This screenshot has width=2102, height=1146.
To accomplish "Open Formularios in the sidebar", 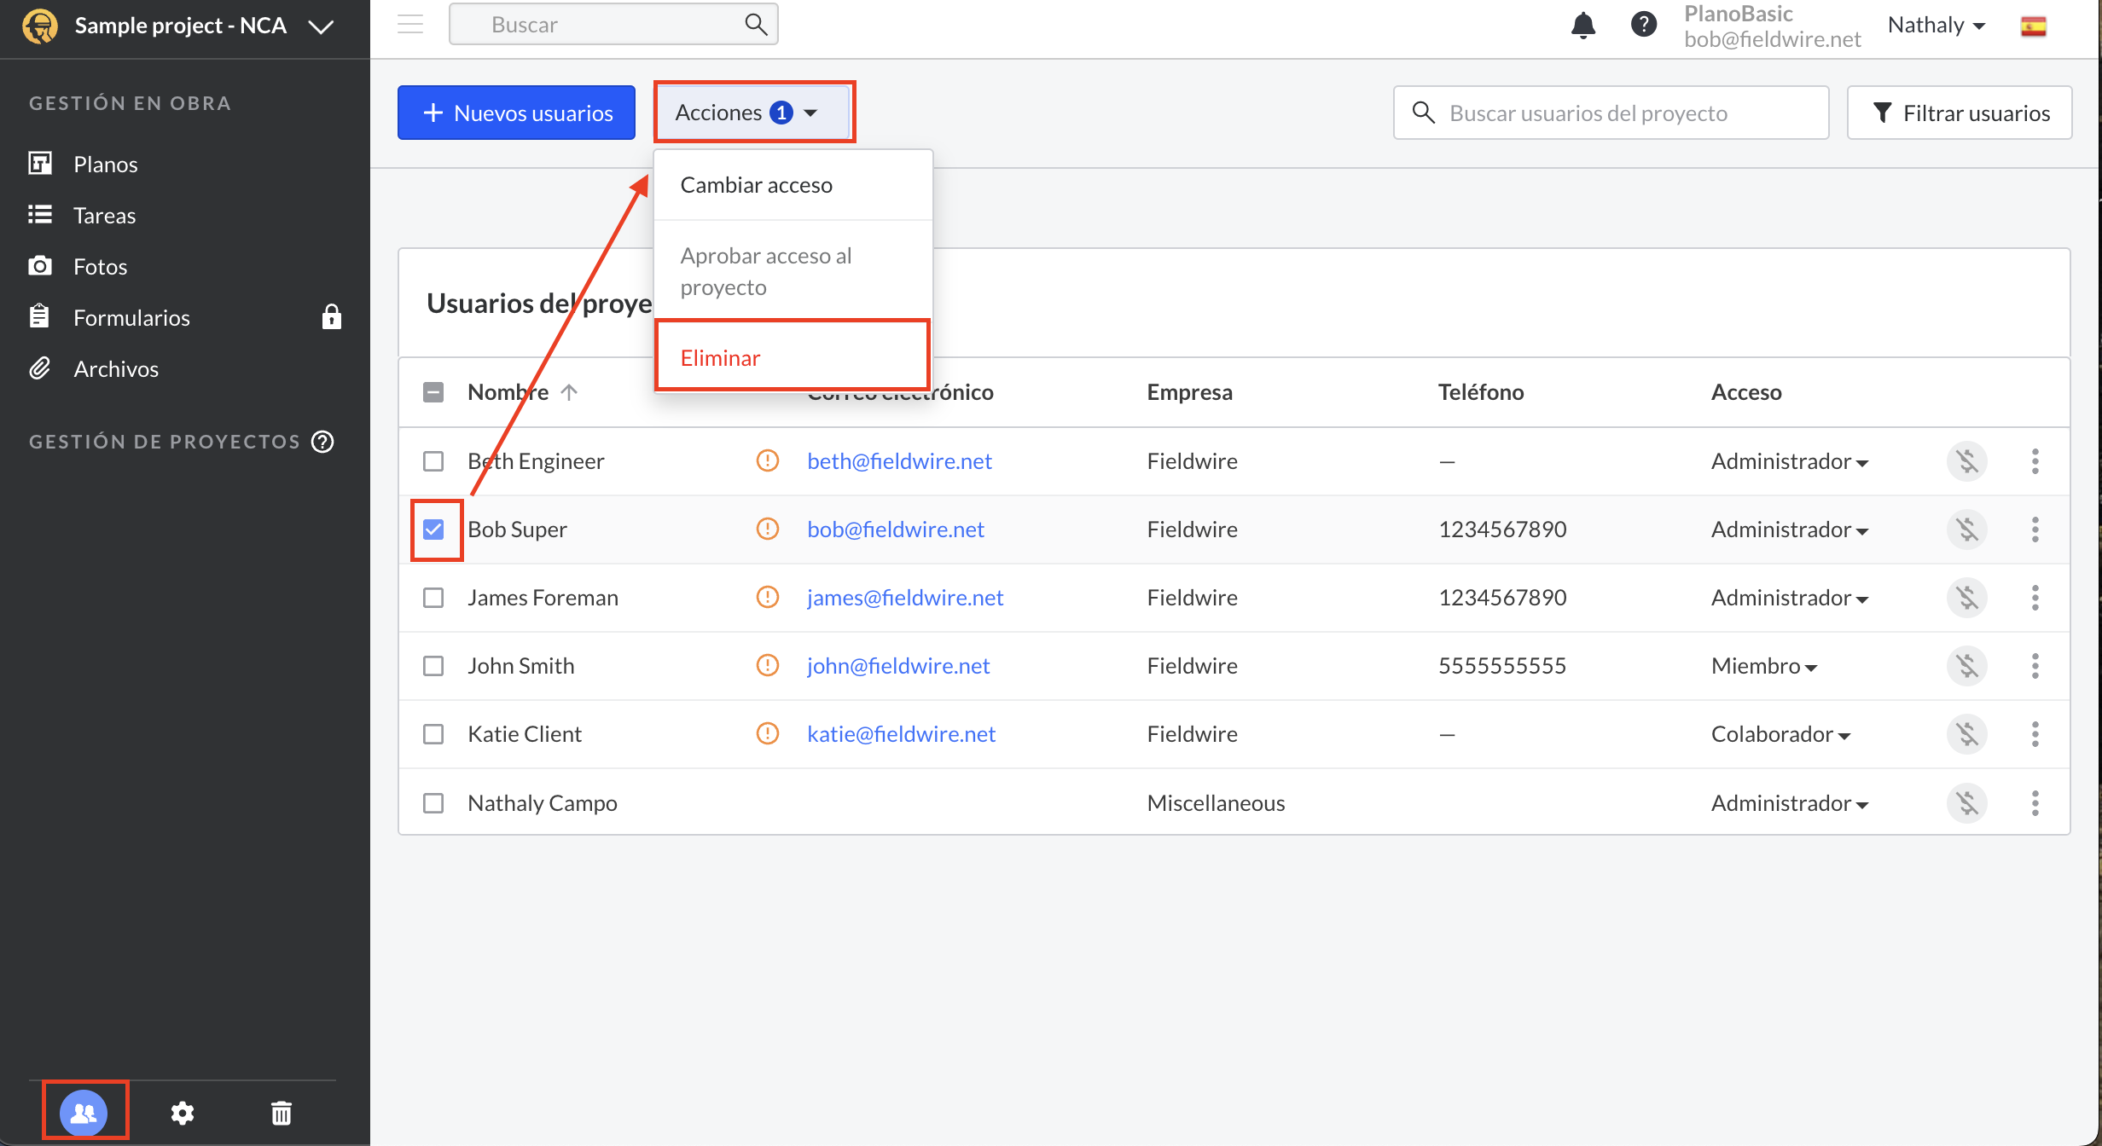I will pos(131,317).
